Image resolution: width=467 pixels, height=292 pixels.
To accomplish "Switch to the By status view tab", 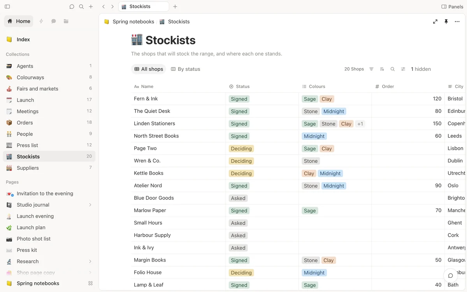I will [185, 69].
